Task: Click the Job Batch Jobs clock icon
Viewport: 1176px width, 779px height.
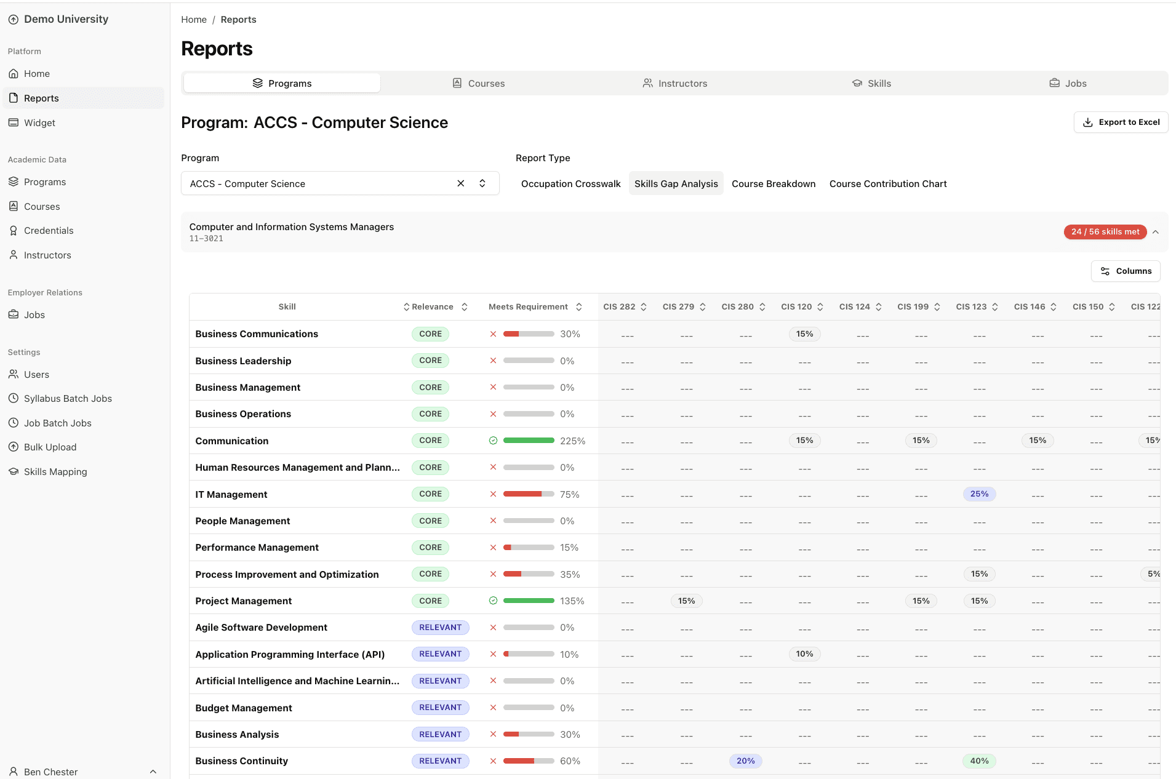Action: pyautogui.click(x=14, y=423)
